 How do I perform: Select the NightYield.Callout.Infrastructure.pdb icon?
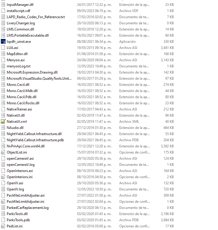tap(3, 140)
